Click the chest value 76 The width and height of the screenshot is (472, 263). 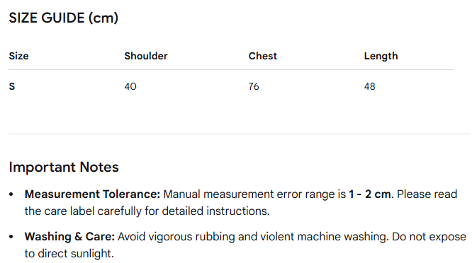click(x=254, y=86)
